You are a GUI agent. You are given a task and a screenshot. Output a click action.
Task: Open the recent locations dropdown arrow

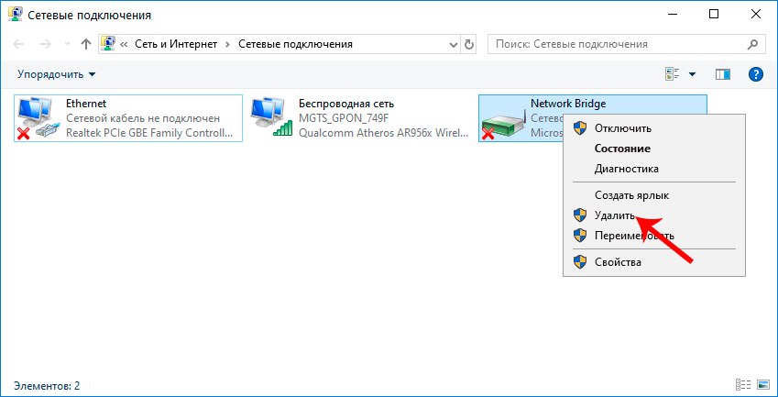point(68,45)
